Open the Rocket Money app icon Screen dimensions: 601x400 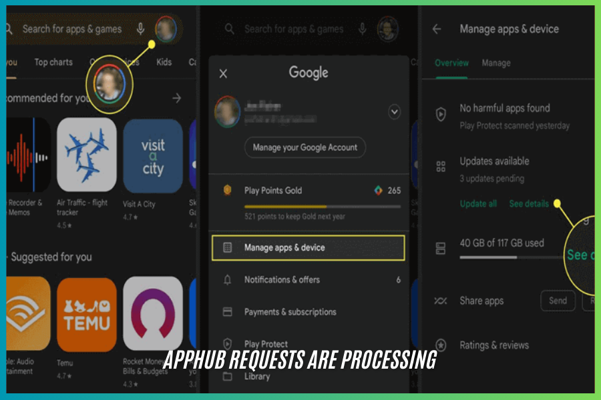point(152,313)
